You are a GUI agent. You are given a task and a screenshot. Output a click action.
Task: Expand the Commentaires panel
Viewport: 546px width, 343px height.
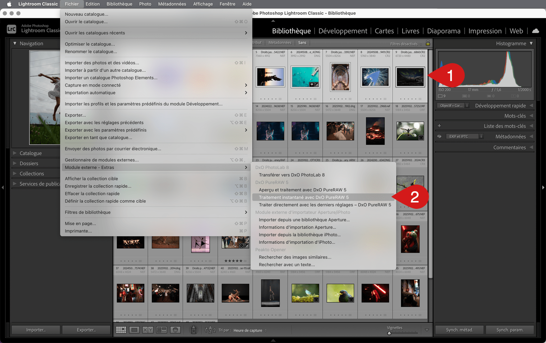coord(531,147)
